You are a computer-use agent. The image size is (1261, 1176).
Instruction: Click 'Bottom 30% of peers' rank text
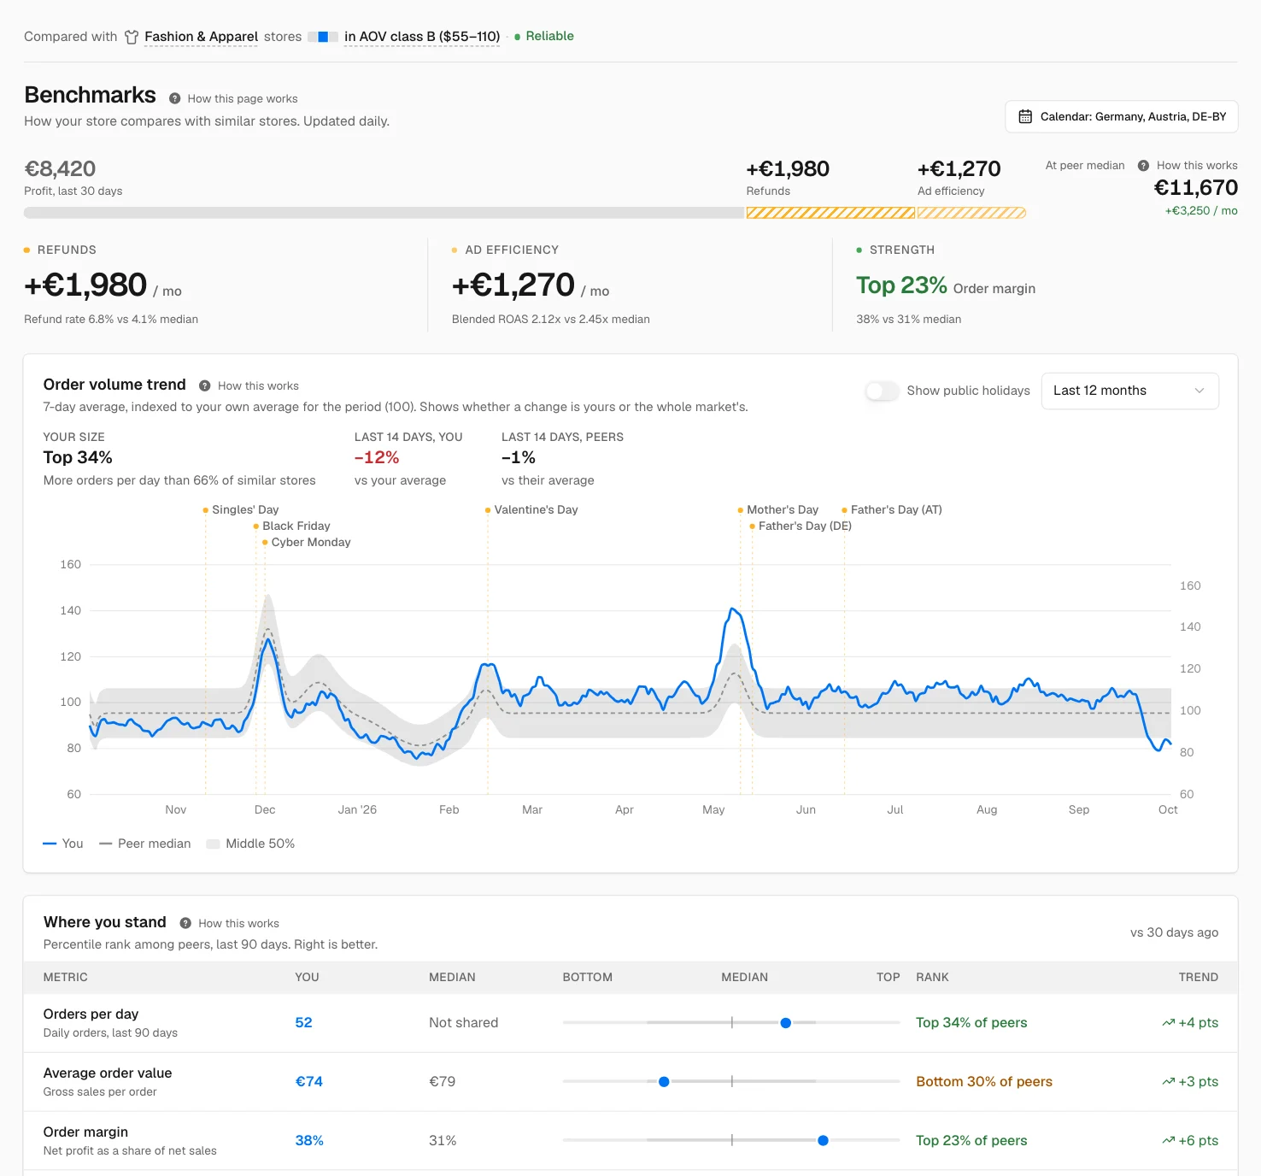[x=984, y=1082]
